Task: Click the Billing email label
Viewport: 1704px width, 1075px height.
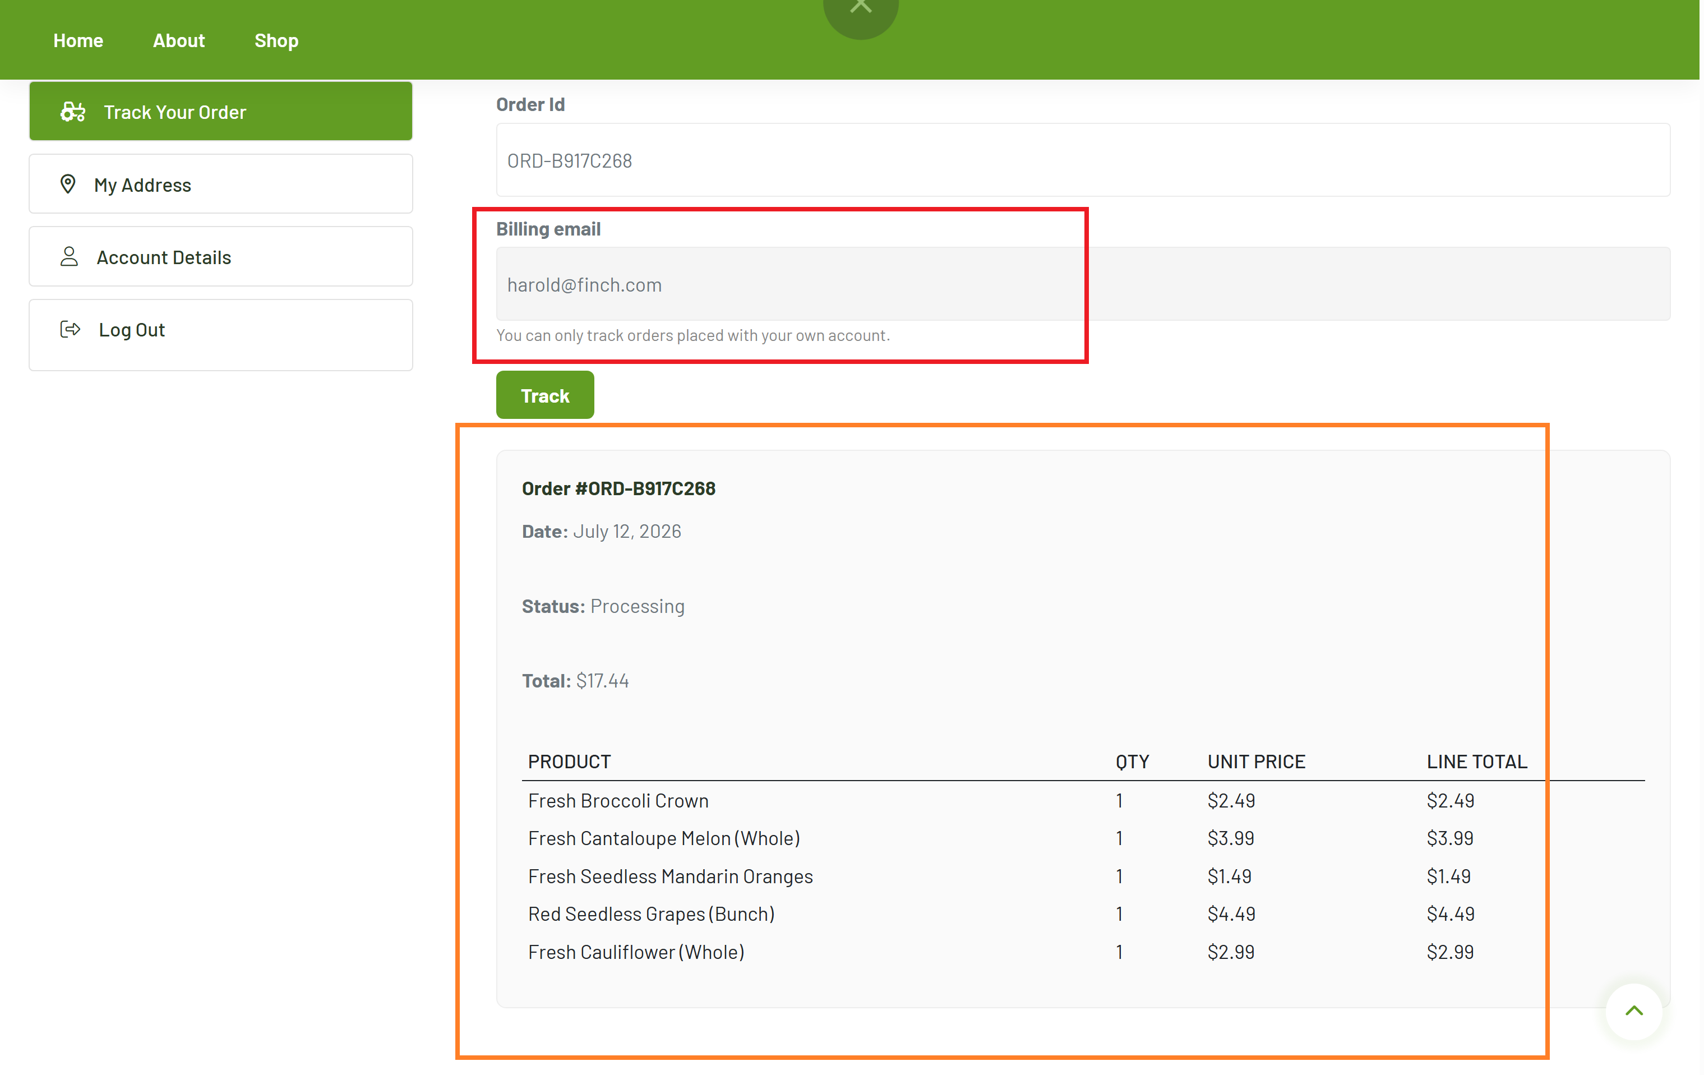Action: 548,229
